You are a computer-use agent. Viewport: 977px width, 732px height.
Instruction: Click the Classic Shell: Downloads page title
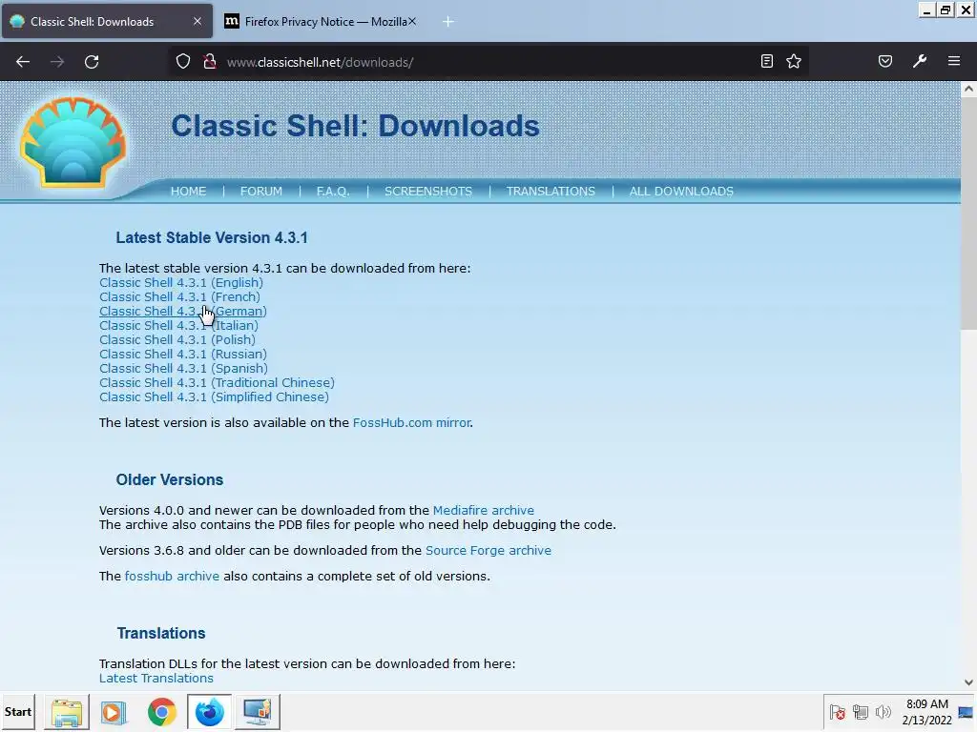[355, 127]
